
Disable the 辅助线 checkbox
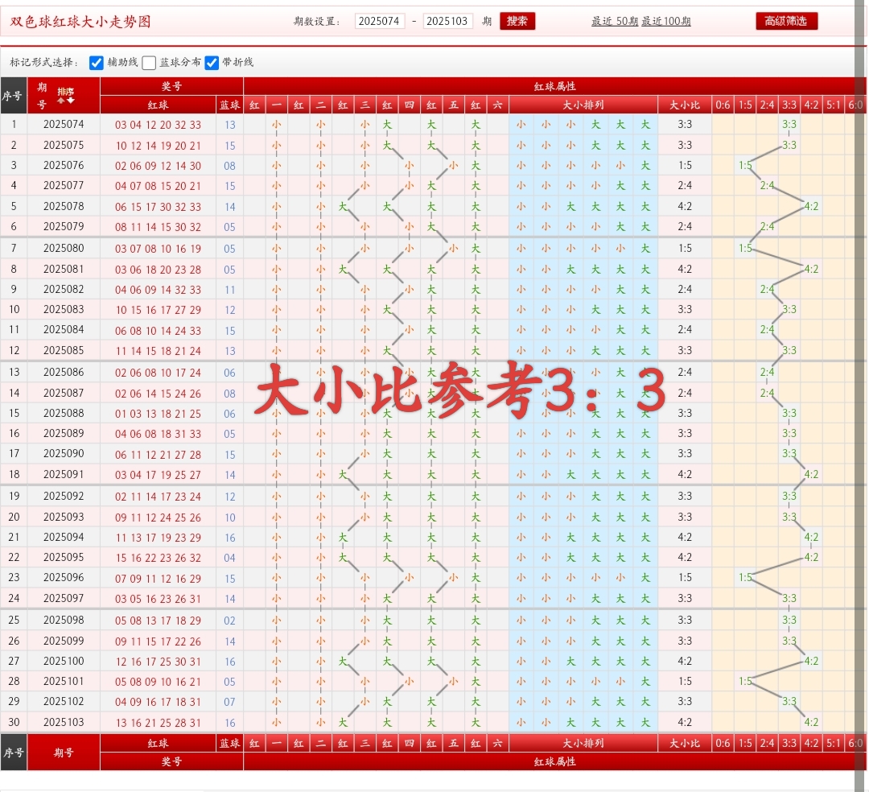(x=96, y=62)
